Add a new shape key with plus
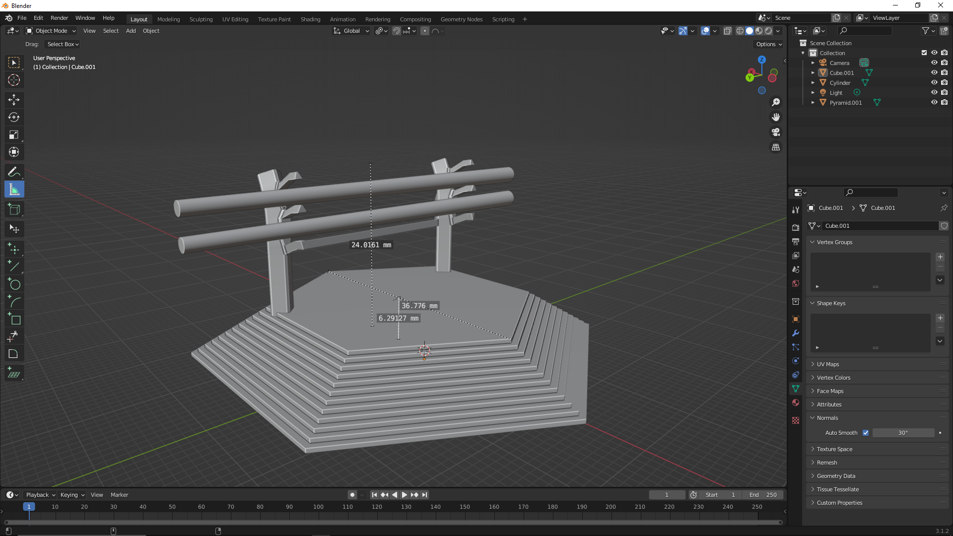The image size is (953, 536). pos(940,318)
